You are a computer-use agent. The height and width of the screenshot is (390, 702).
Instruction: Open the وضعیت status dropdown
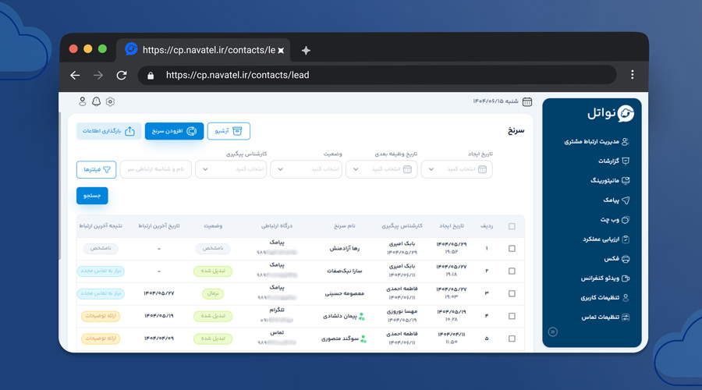(x=306, y=168)
